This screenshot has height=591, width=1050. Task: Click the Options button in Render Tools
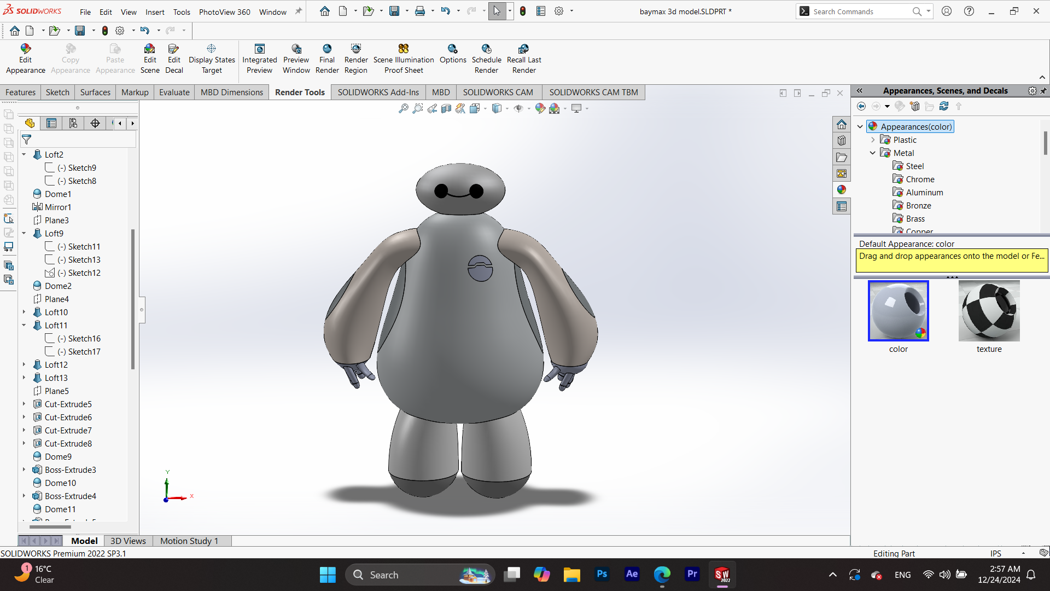point(452,57)
